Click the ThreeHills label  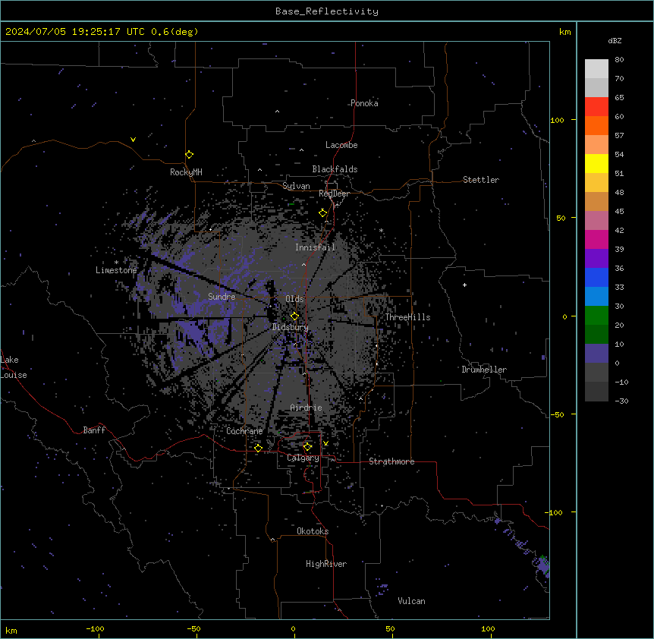point(407,317)
